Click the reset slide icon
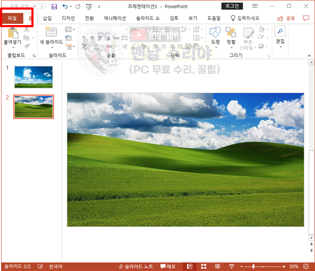Viewport: 315px width, 271px height. pos(68,38)
